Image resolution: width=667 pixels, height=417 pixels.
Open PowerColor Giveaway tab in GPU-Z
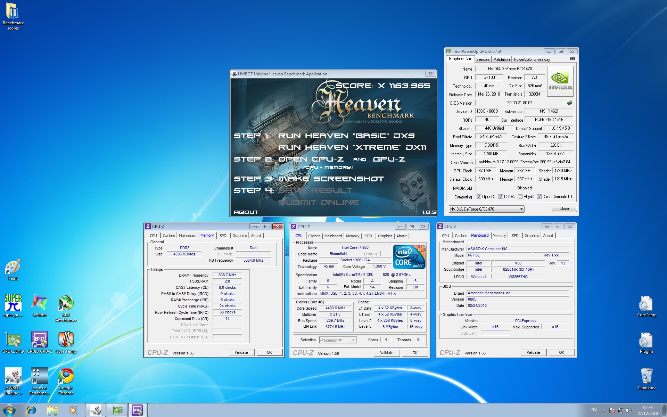point(532,59)
